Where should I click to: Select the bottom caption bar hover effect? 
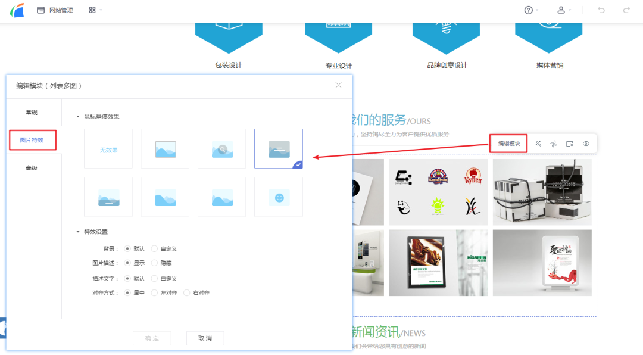pos(108,197)
